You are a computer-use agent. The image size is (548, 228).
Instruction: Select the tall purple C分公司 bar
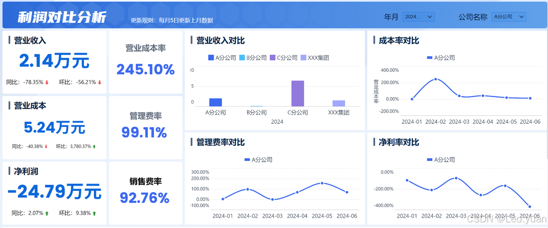point(298,93)
